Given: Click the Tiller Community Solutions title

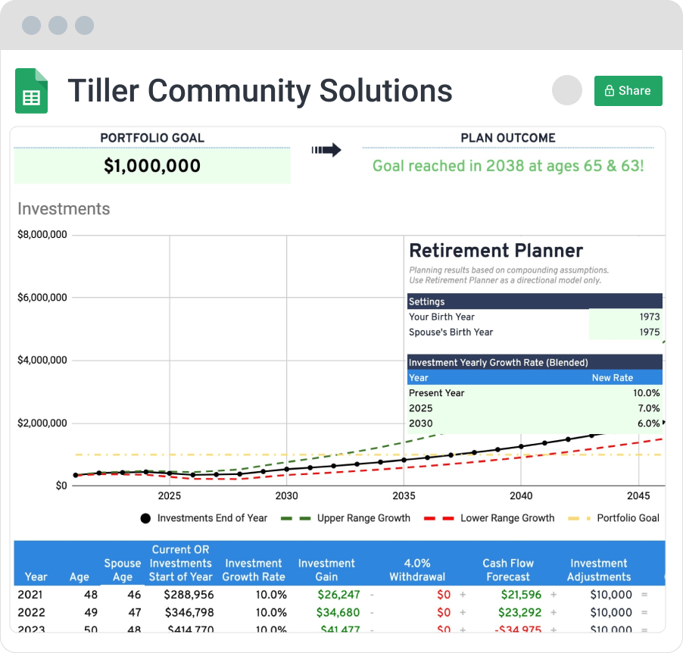Looking at the screenshot, I should 260,91.
